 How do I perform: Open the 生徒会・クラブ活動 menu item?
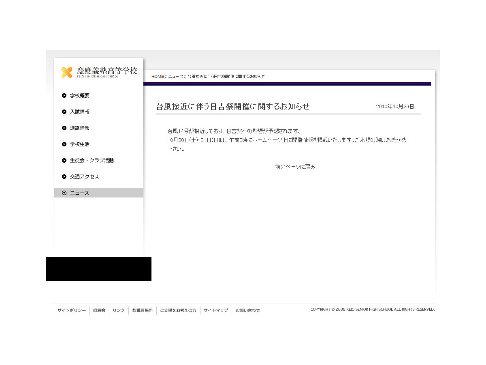point(92,161)
